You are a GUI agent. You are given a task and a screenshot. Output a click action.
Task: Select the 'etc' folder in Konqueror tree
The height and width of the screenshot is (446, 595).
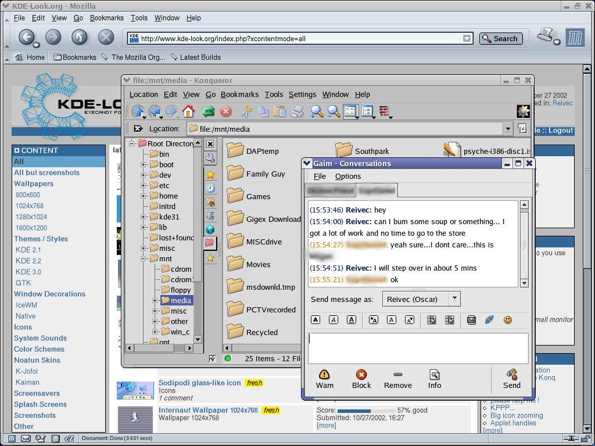click(159, 185)
